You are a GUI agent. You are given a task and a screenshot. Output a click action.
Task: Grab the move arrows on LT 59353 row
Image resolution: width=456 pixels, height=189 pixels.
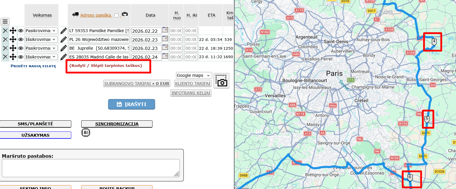13,31
